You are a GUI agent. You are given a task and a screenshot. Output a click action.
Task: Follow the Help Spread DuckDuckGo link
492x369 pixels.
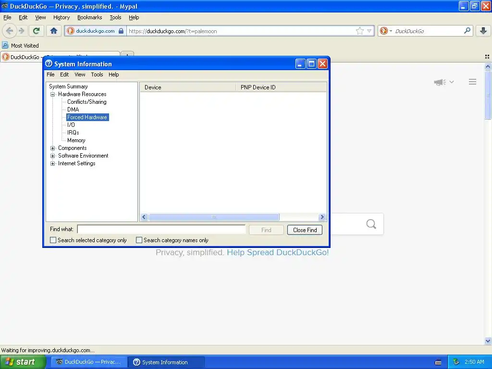pyautogui.click(x=278, y=252)
